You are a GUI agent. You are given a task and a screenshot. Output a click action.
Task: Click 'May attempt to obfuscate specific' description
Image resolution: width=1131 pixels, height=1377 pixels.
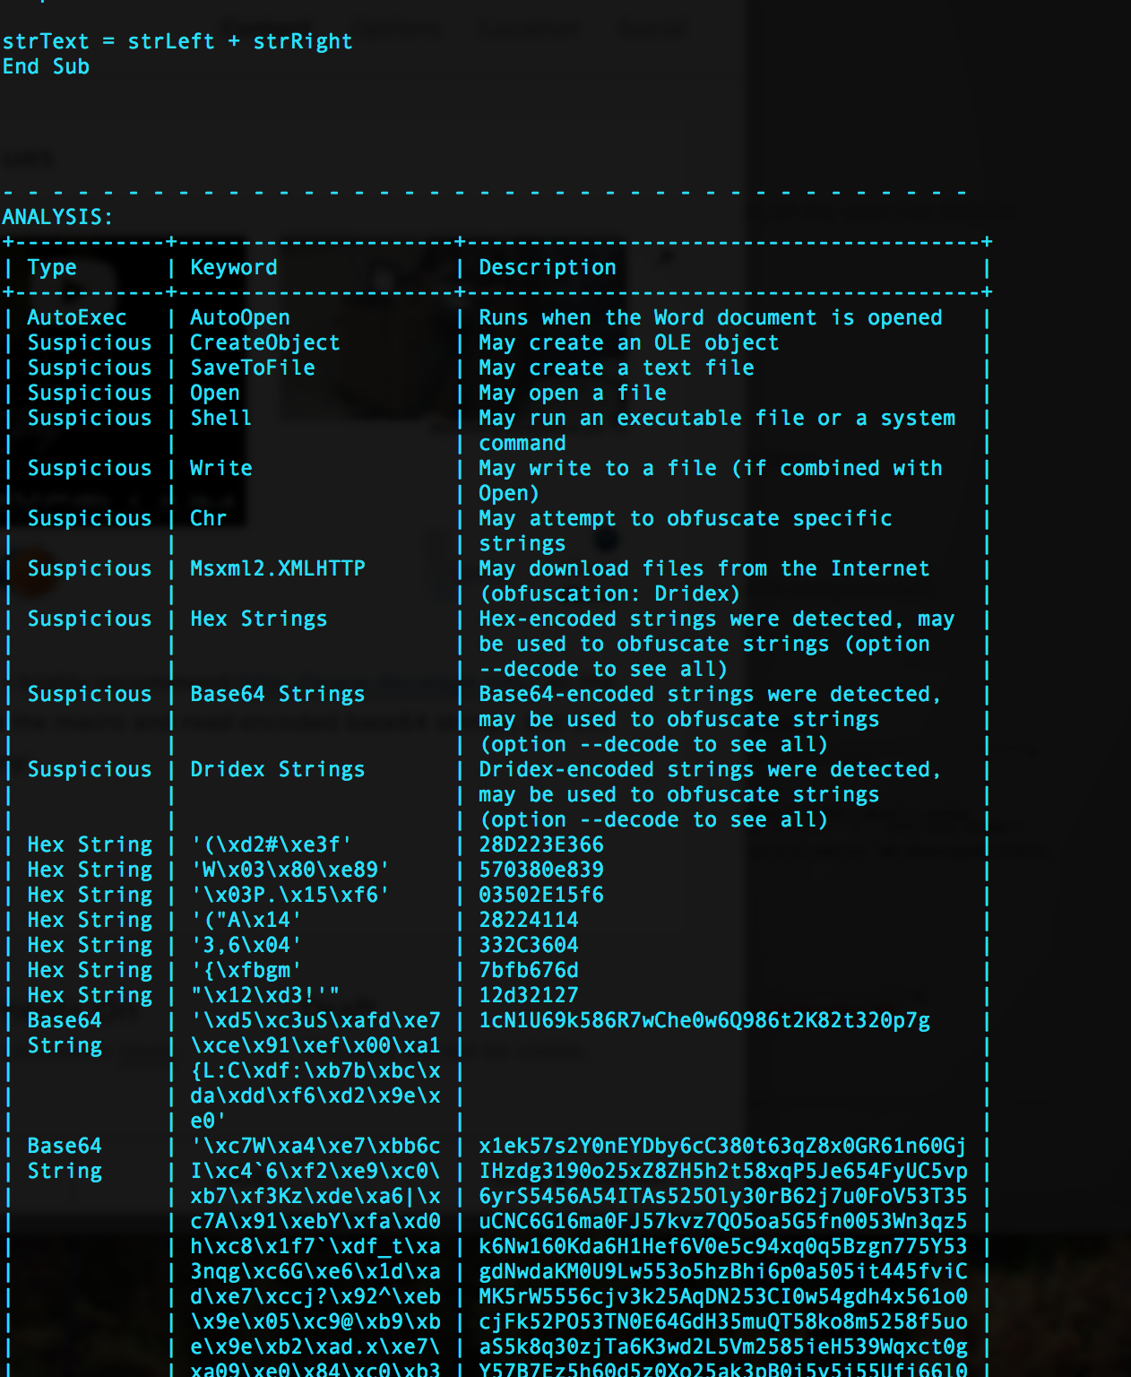[x=686, y=518]
